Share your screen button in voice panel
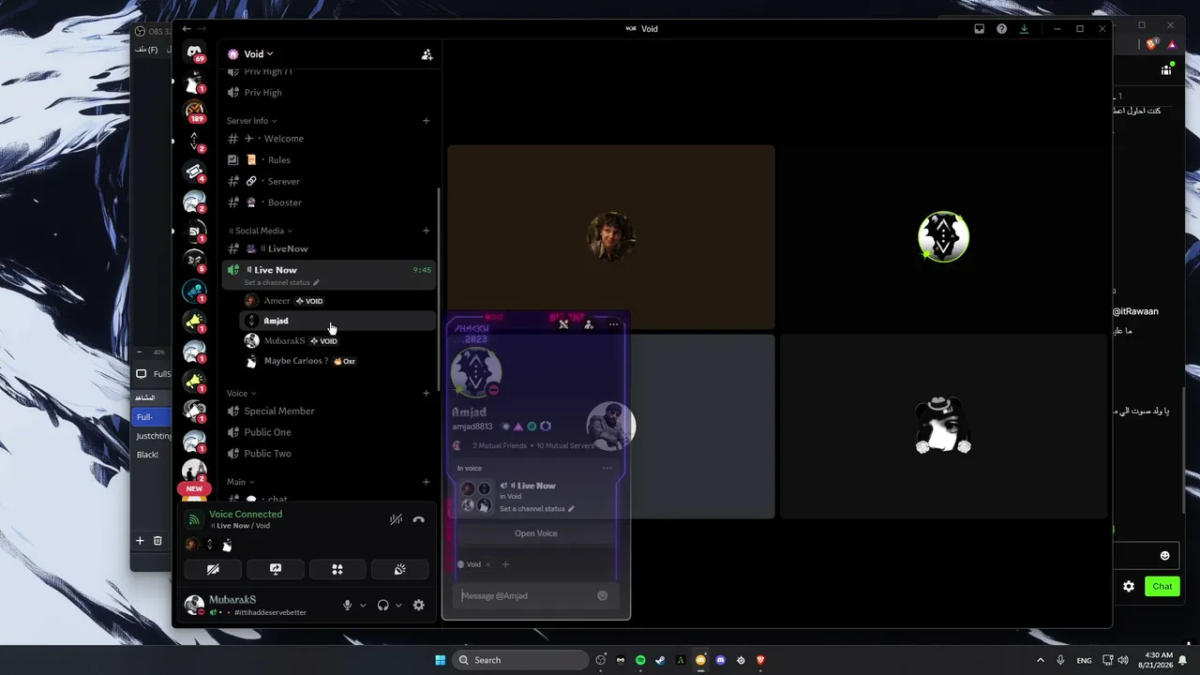Screen dimensions: 1200x675 (276, 569)
